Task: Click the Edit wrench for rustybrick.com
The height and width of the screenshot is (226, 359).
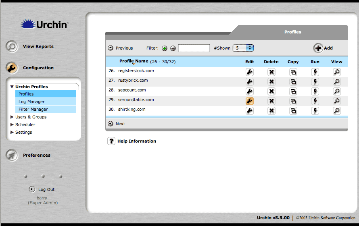Action: pyautogui.click(x=250, y=82)
